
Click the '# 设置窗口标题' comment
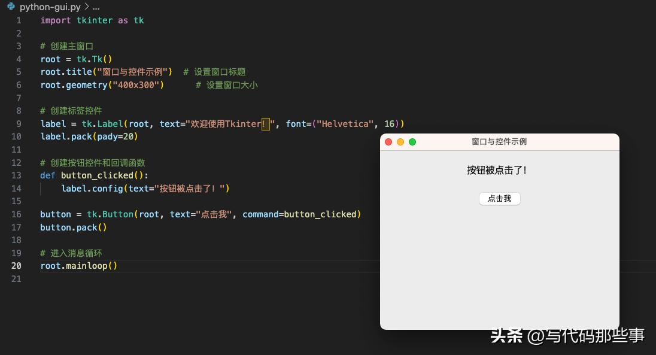click(x=214, y=72)
